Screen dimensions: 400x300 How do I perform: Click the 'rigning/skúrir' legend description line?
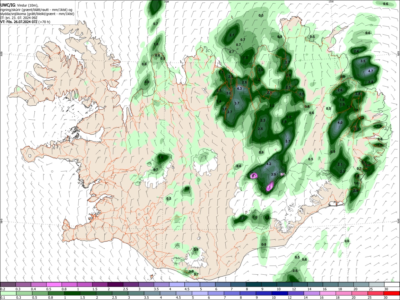tap(36, 10)
